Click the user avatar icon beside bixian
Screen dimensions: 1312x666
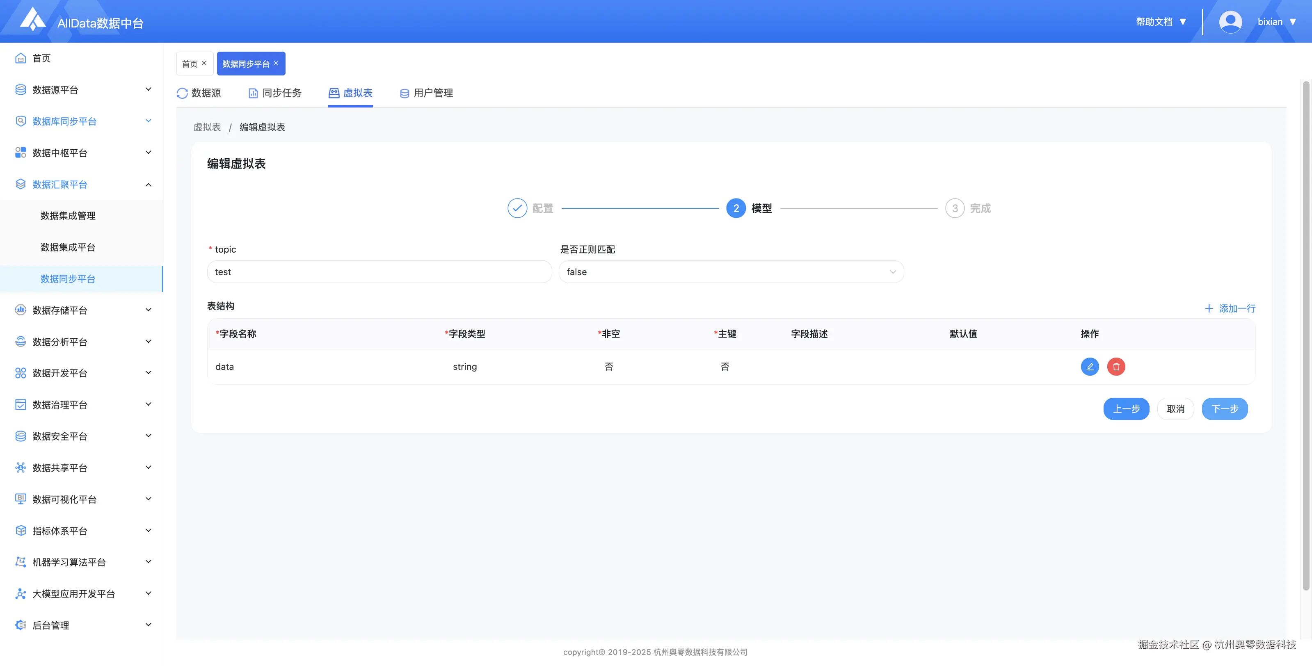pos(1230,22)
